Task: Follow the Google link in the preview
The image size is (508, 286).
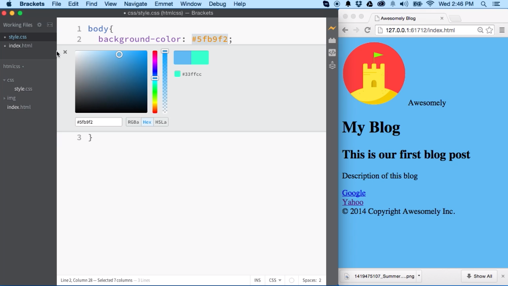Action: coord(353,192)
